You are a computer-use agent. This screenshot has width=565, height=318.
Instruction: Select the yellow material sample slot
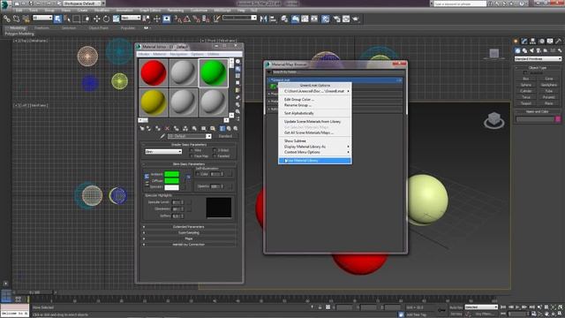click(x=154, y=102)
